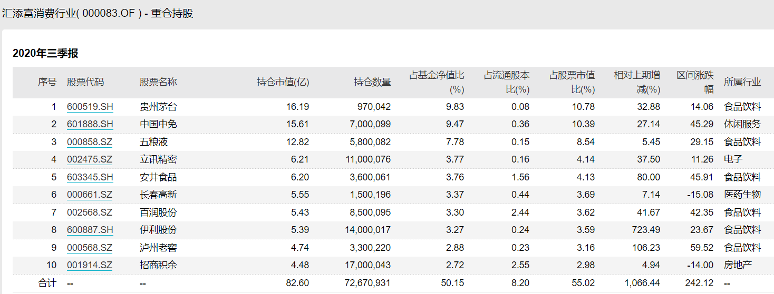Select the 贵州茅台 stock name cell
The height and width of the screenshot is (294, 774).
(158, 107)
